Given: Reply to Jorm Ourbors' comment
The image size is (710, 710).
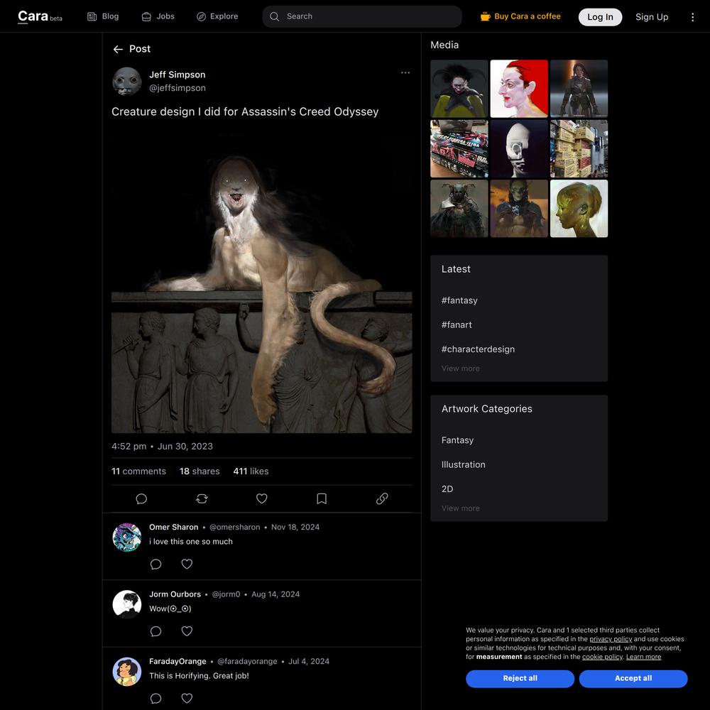Looking at the screenshot, I should pos(155,631).
